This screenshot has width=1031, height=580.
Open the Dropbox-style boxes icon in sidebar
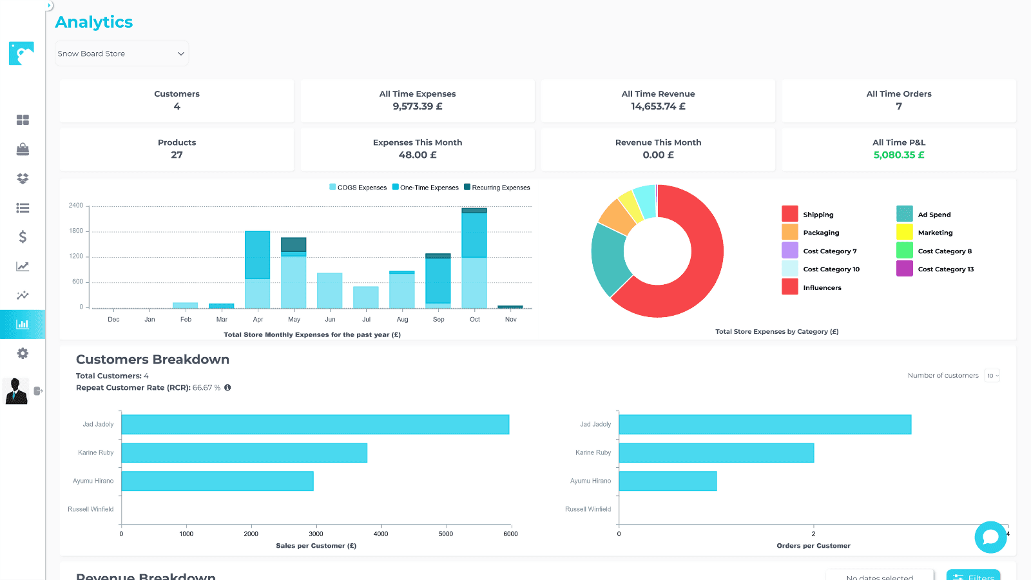[x=23, y=179]
